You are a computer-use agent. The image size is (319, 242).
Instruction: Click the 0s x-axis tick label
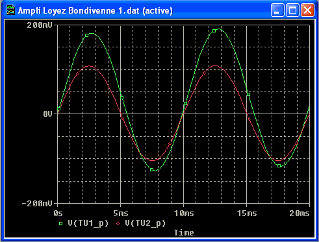[58, 213]
